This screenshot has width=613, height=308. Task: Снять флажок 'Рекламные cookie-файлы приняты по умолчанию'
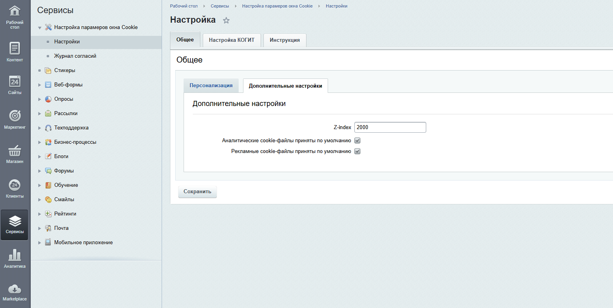pyautogui.click(x=357, y=151)
